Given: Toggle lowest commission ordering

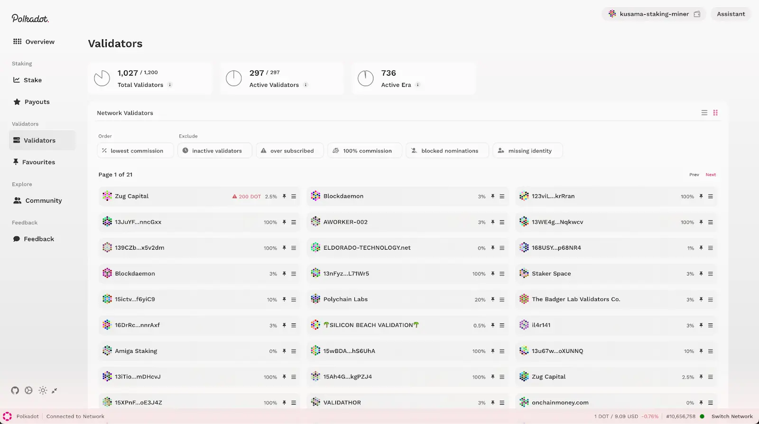Looking at the screenshot, I should click(x=136, y=151).
